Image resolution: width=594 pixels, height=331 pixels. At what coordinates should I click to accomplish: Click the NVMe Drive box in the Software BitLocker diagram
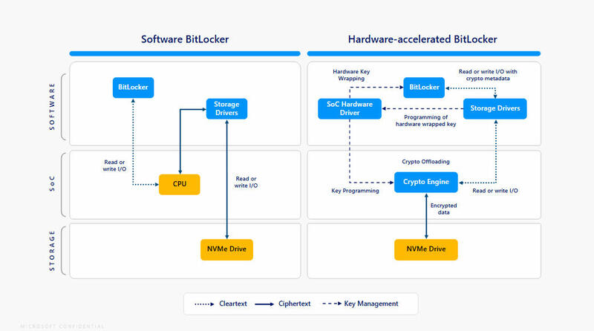point(227,250)
